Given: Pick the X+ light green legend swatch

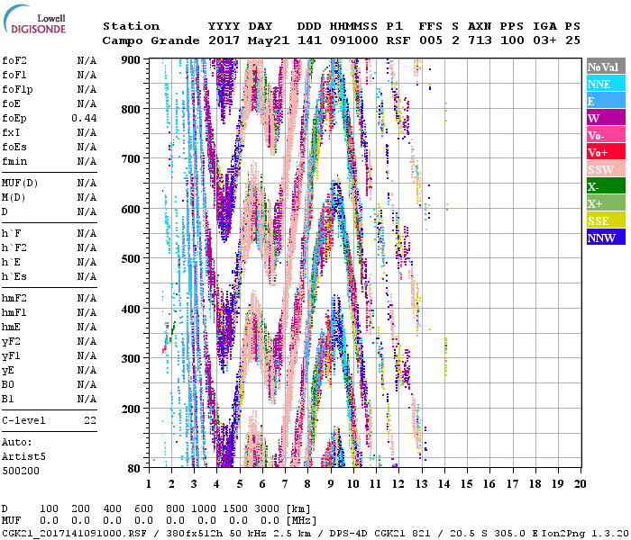Looking at the screenshot, I should click(604, 203).
